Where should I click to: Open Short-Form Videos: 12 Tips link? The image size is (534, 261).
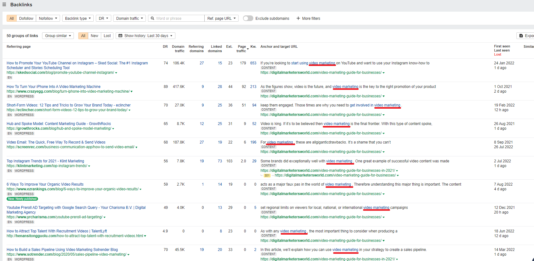[x=69, y=105]
